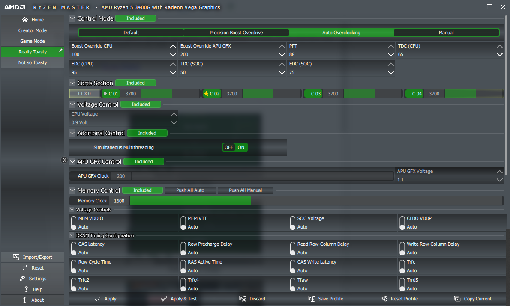Select Default control mode
This screenshot has width=510, height=306.
tap(131, 33)
